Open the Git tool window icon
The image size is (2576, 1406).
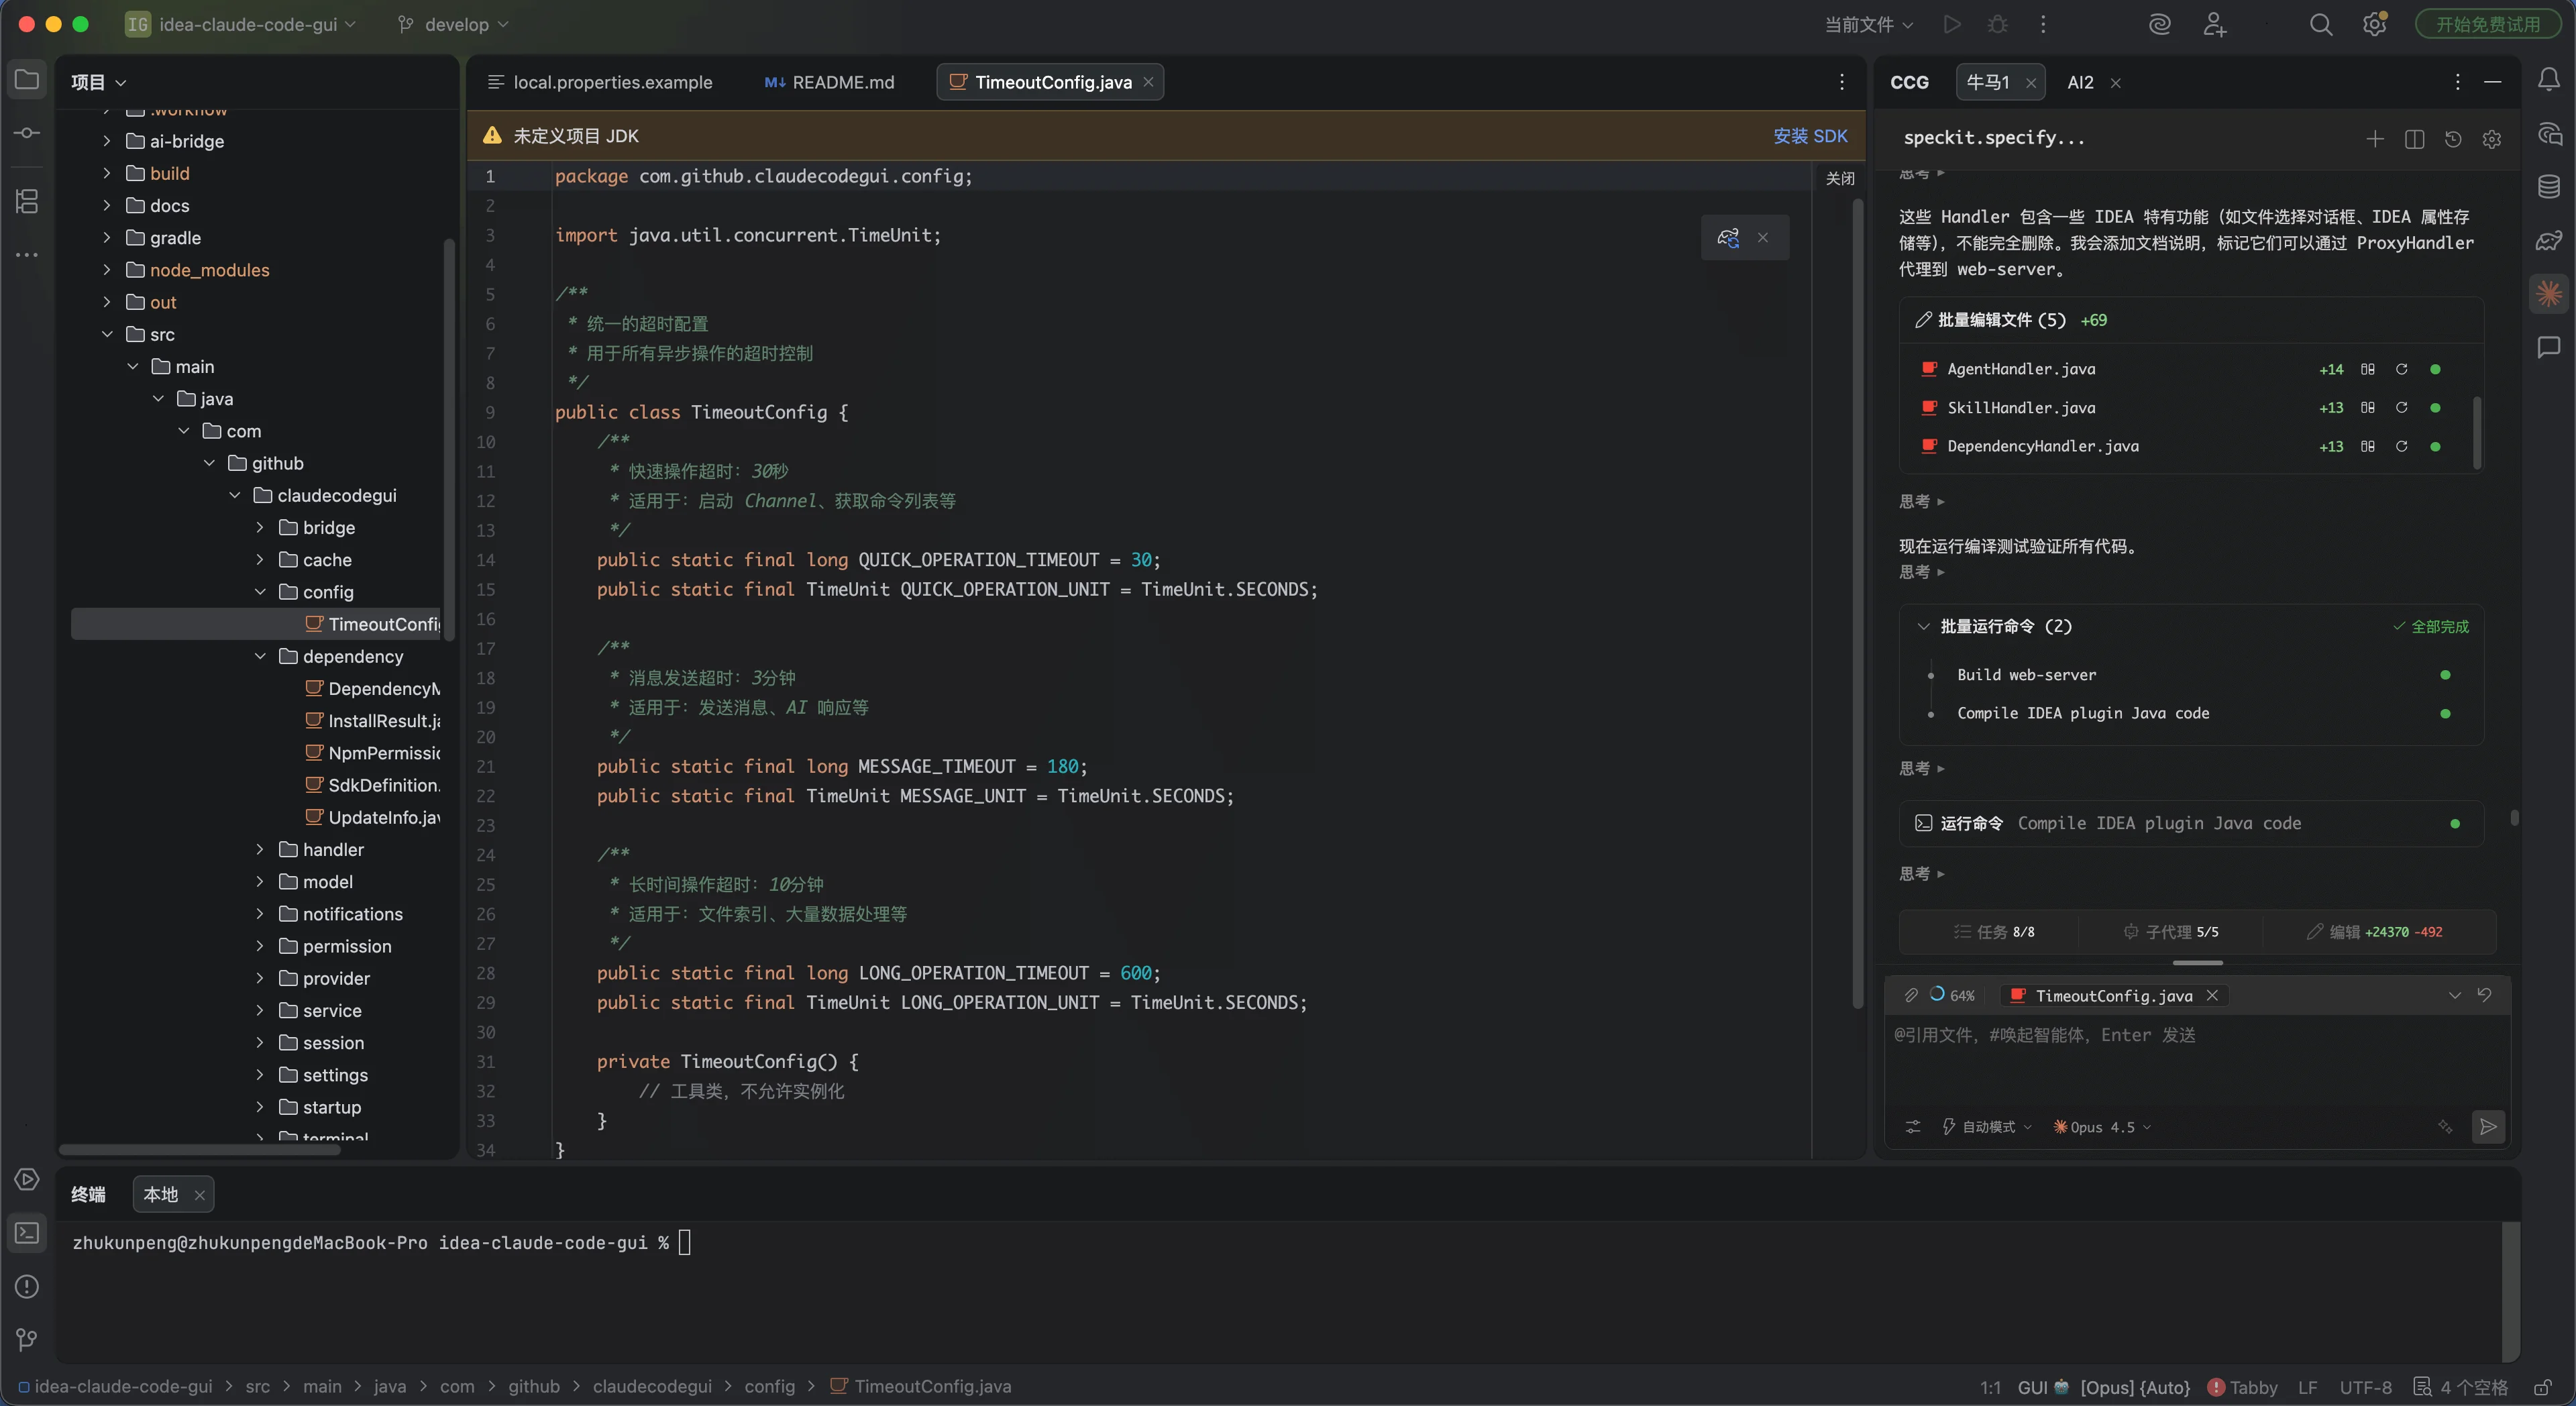point(27,1339)
